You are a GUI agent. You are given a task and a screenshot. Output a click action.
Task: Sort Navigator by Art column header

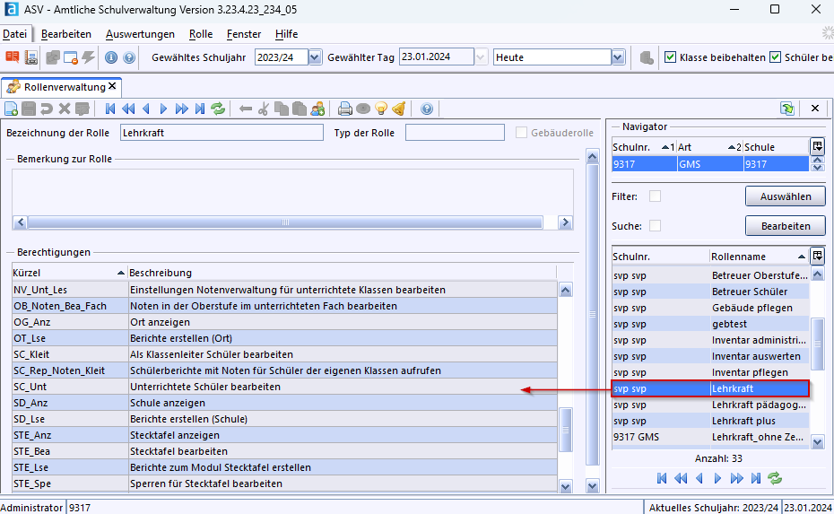tap(709, 147)
